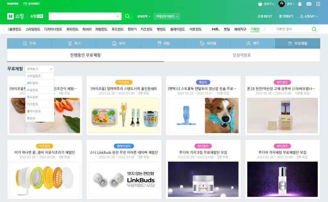328x202 pixels.
Task: Choose 키즈윈도 in the filter dropdown
Action: [40, 104]
